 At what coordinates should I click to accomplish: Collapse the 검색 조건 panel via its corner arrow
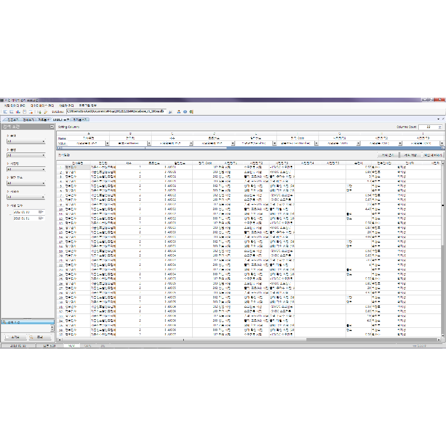[x=52, y=127]
